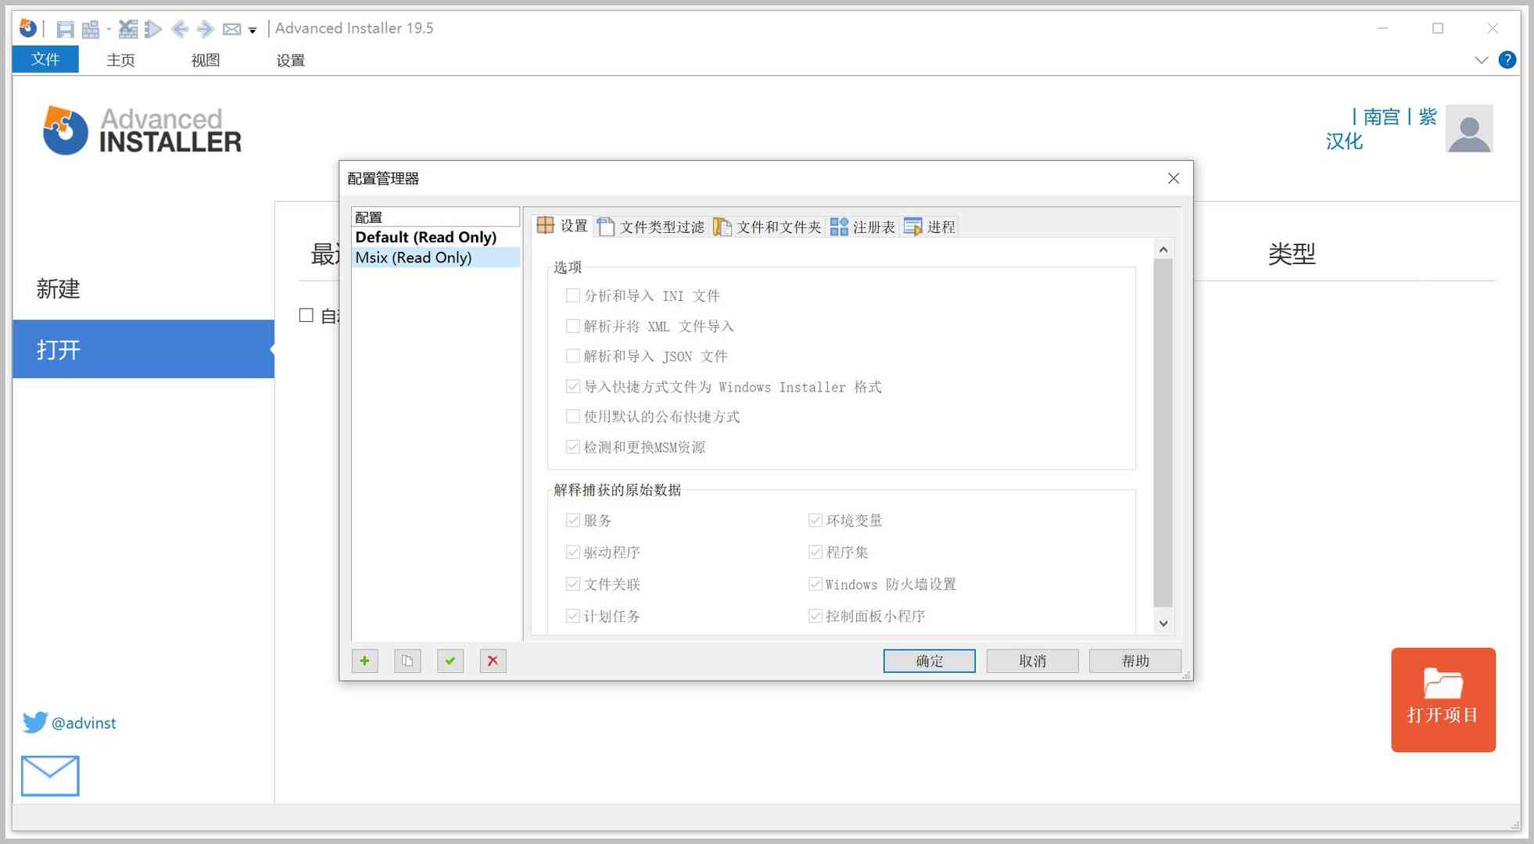The image size is (1534, 844).
Task: Click the scroll down arrow in dialog
Action: tap(1163, 624)
